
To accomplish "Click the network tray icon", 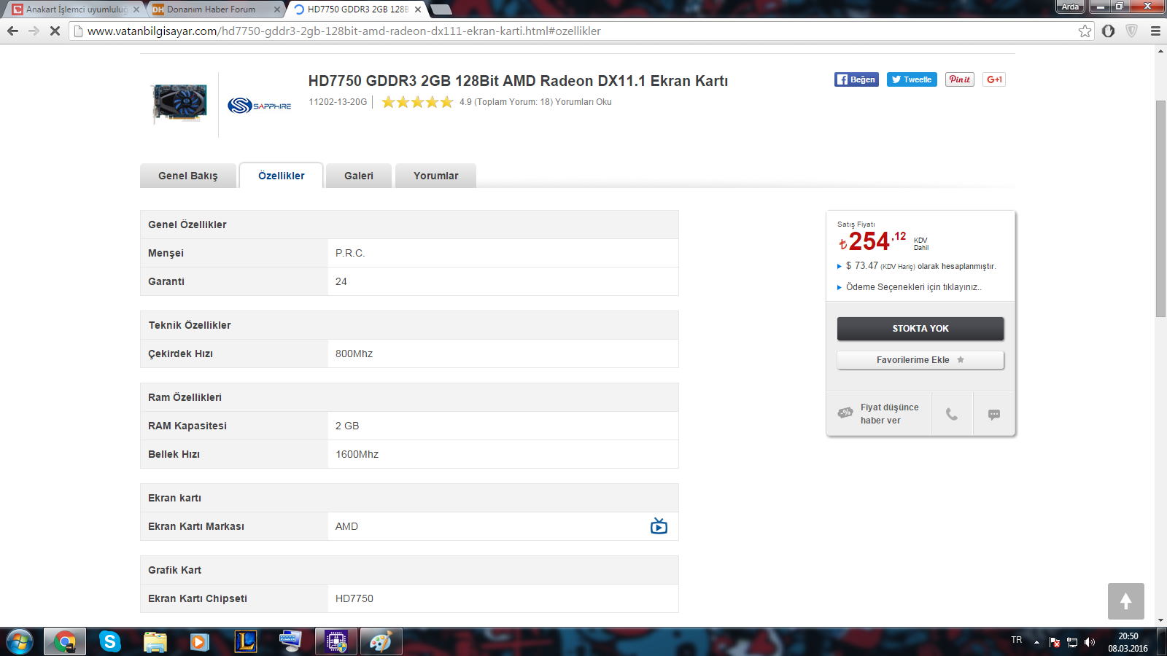I will click(1072, 642).
